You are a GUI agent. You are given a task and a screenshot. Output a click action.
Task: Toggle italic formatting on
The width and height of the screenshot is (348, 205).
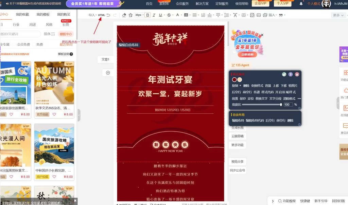(x=154, y=15)
